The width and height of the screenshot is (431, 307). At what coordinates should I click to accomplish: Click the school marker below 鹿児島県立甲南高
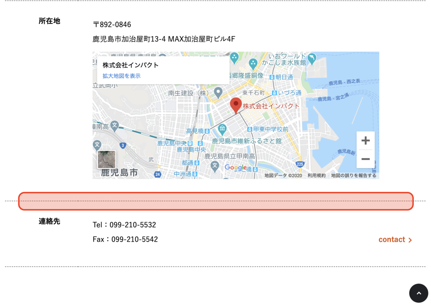(215, 166)
